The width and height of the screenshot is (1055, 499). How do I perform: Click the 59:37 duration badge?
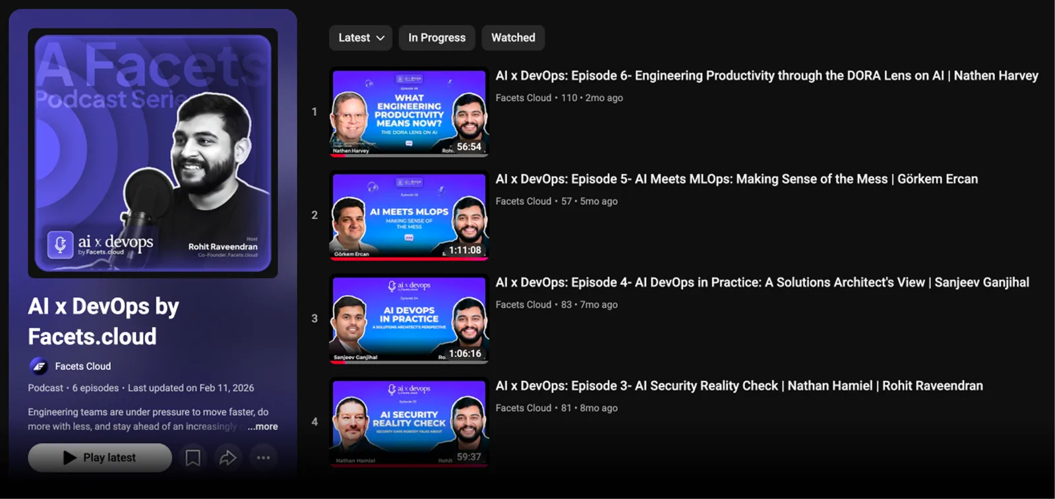[x=469, y=457]
